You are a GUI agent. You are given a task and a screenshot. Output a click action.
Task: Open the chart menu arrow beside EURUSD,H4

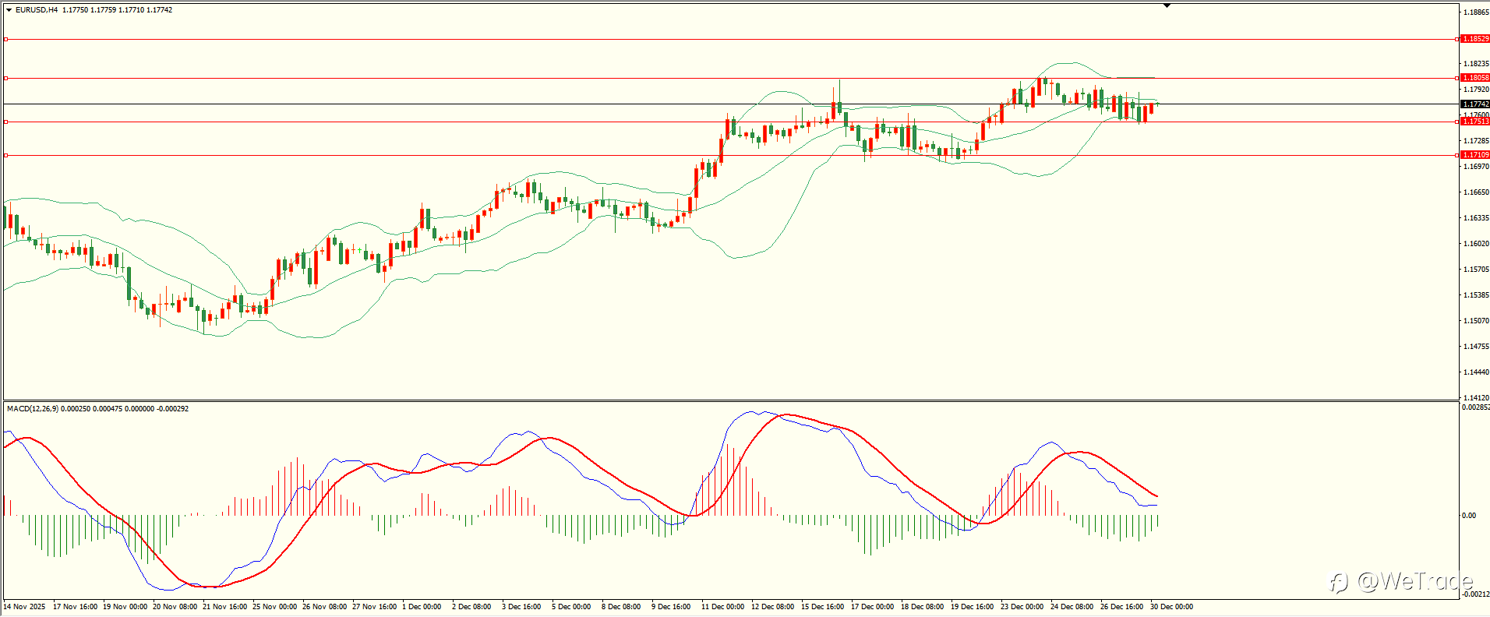(9, 10)
